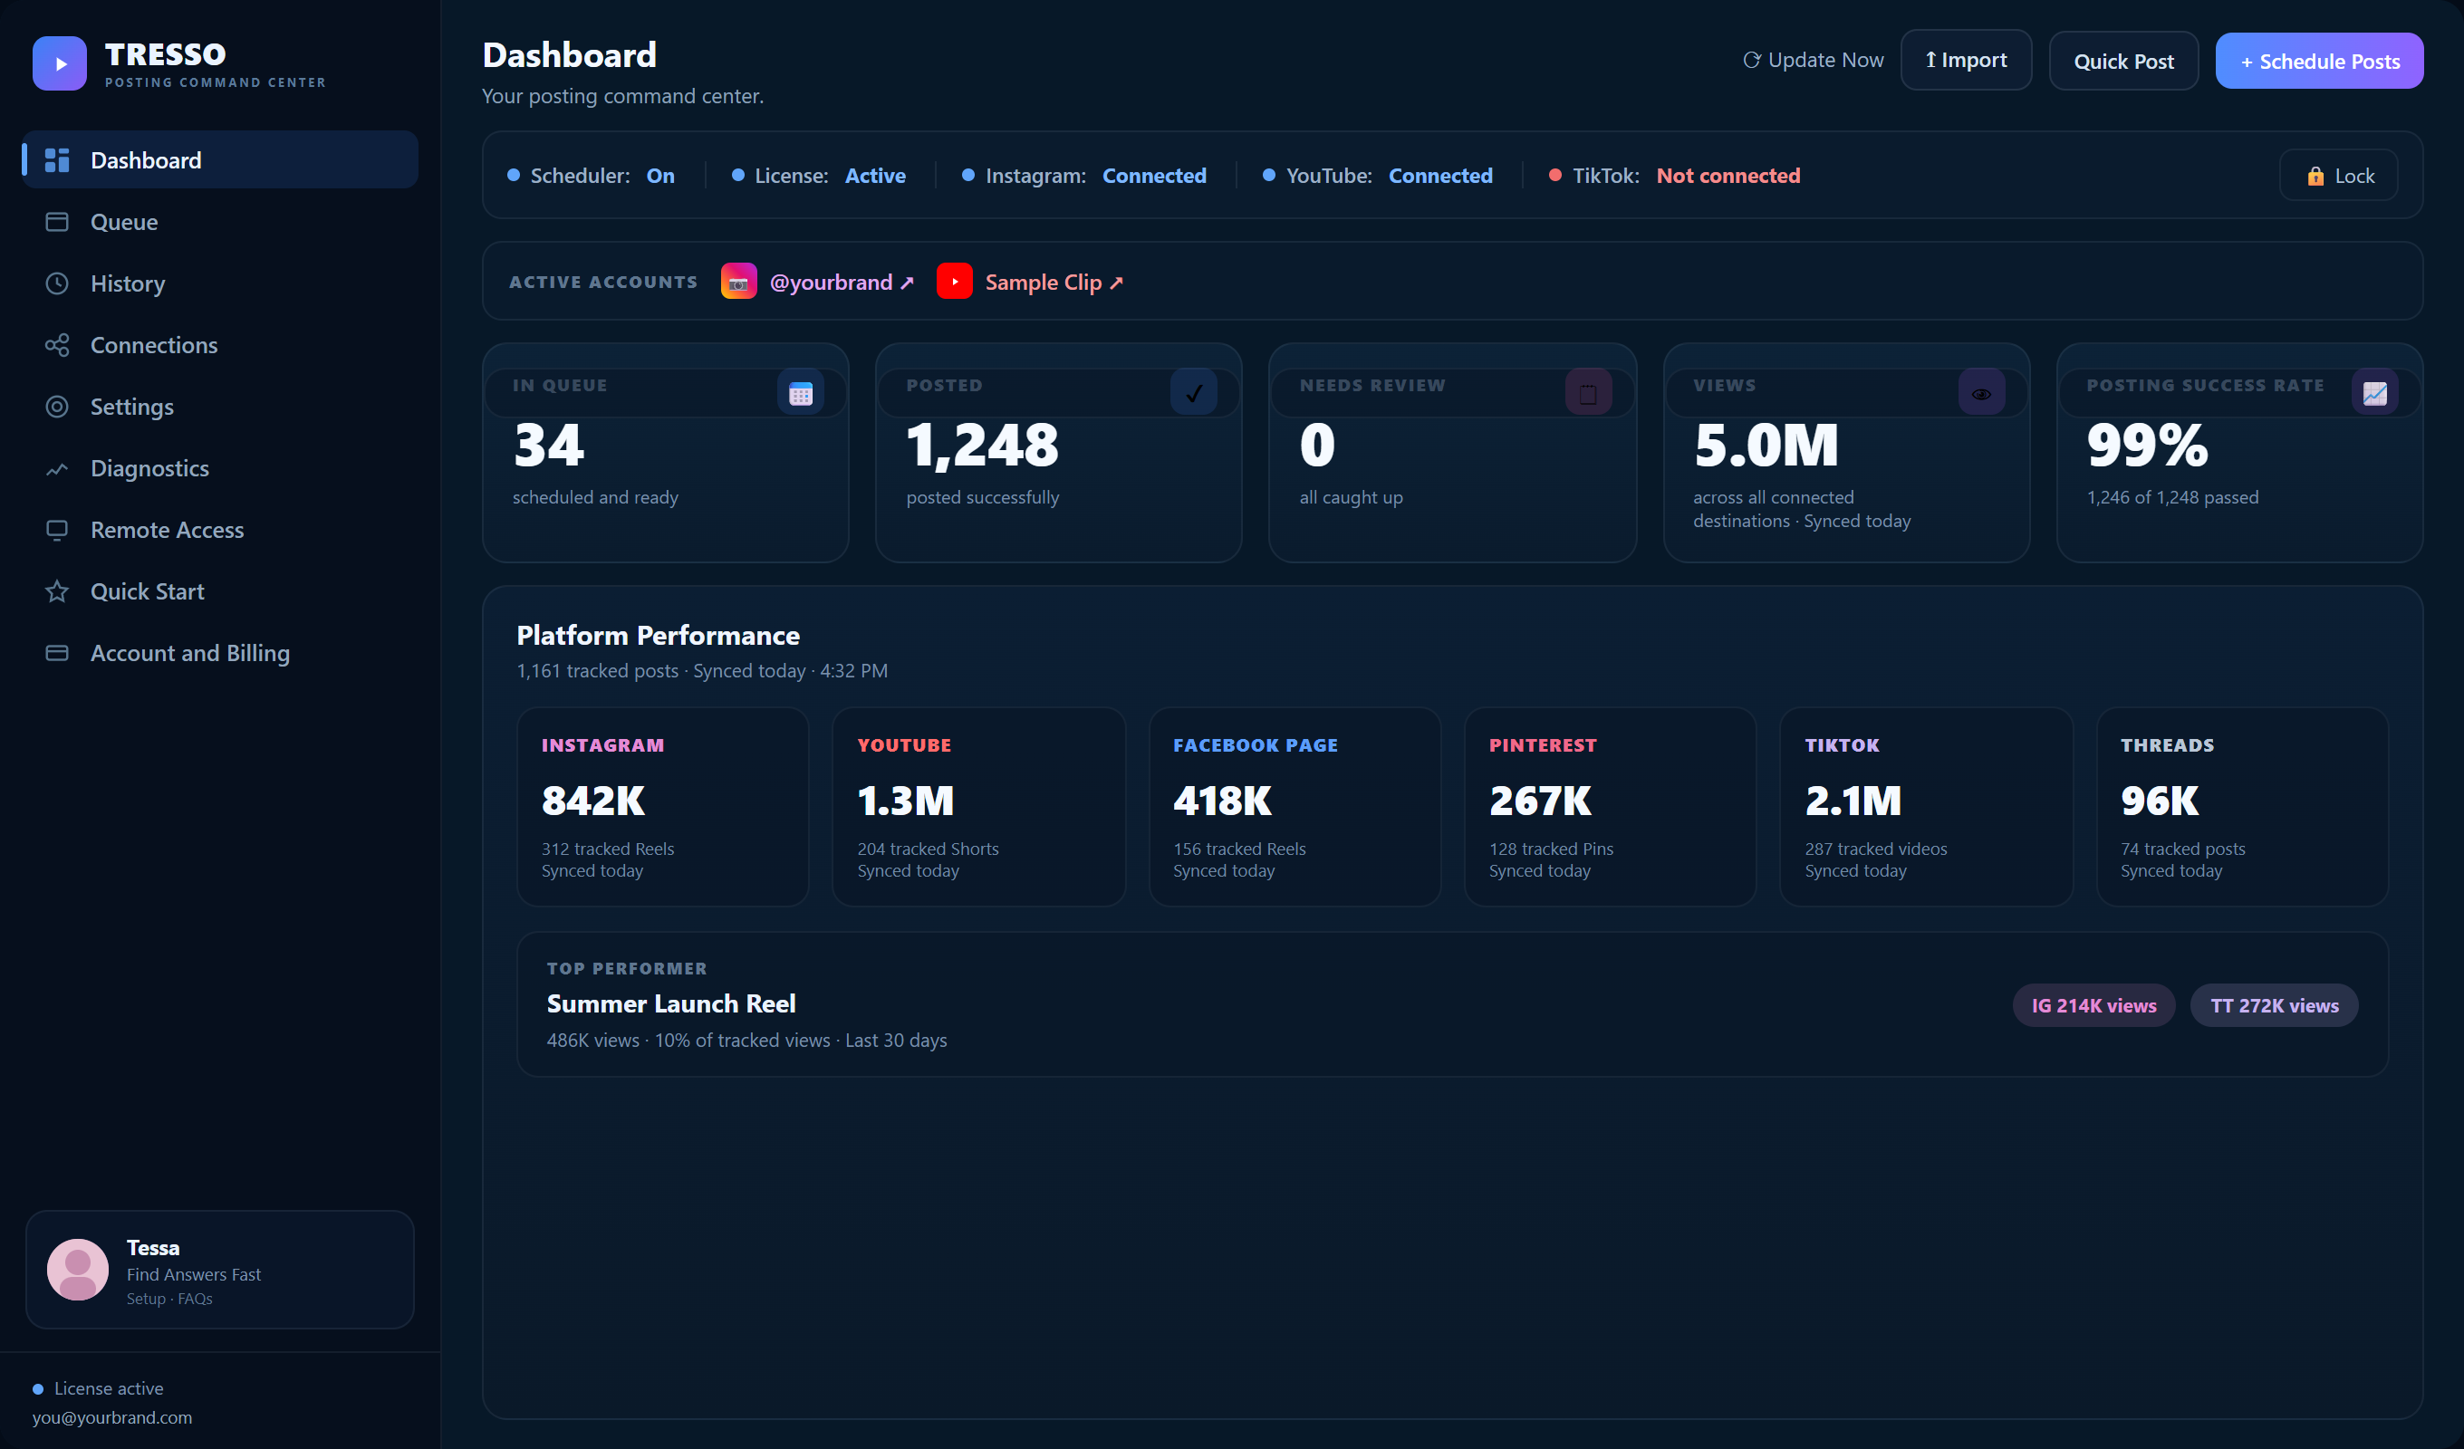Click the YouTube Connected status
This screenshot has height=1449, width=2464.
1378,176
